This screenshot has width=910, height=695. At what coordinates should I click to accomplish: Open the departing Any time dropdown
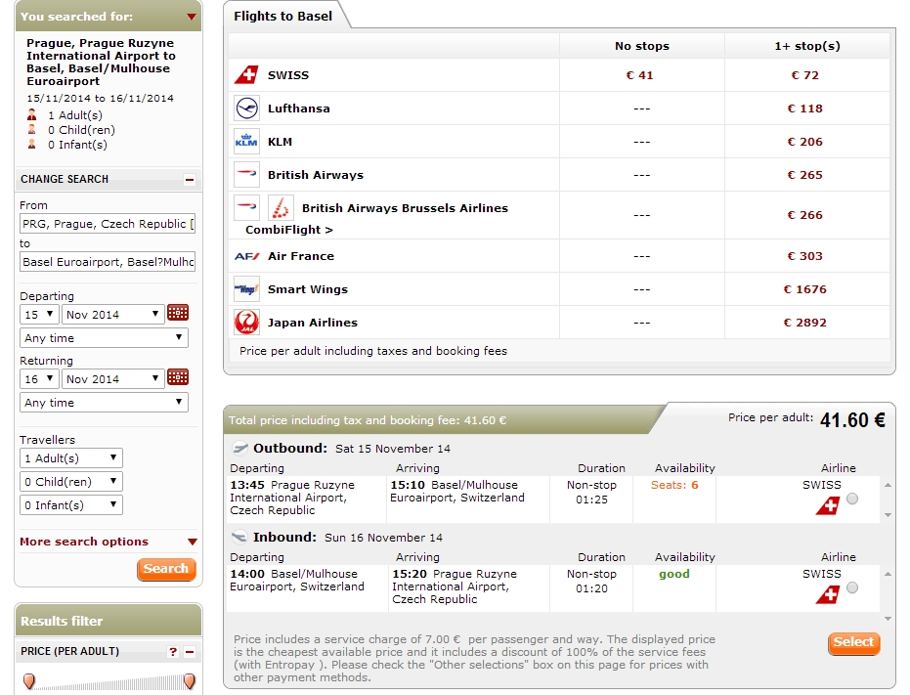click(104, 338)
